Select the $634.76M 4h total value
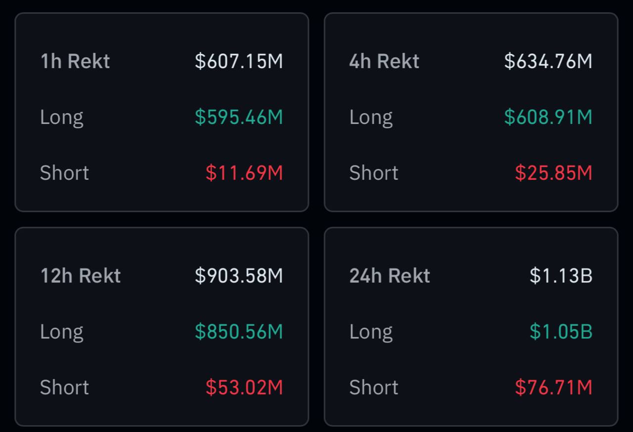Screen dimensions: 633x432 coord(548,61)
